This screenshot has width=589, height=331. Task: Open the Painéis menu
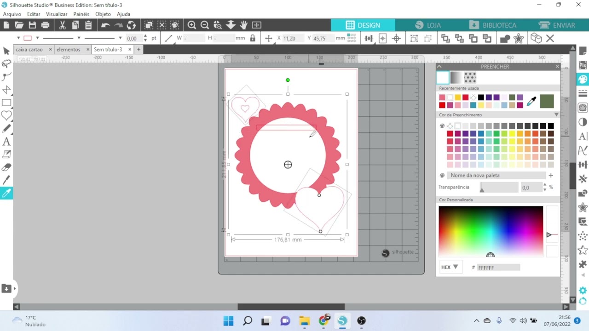pyautogui.click(x=81, y=14)
